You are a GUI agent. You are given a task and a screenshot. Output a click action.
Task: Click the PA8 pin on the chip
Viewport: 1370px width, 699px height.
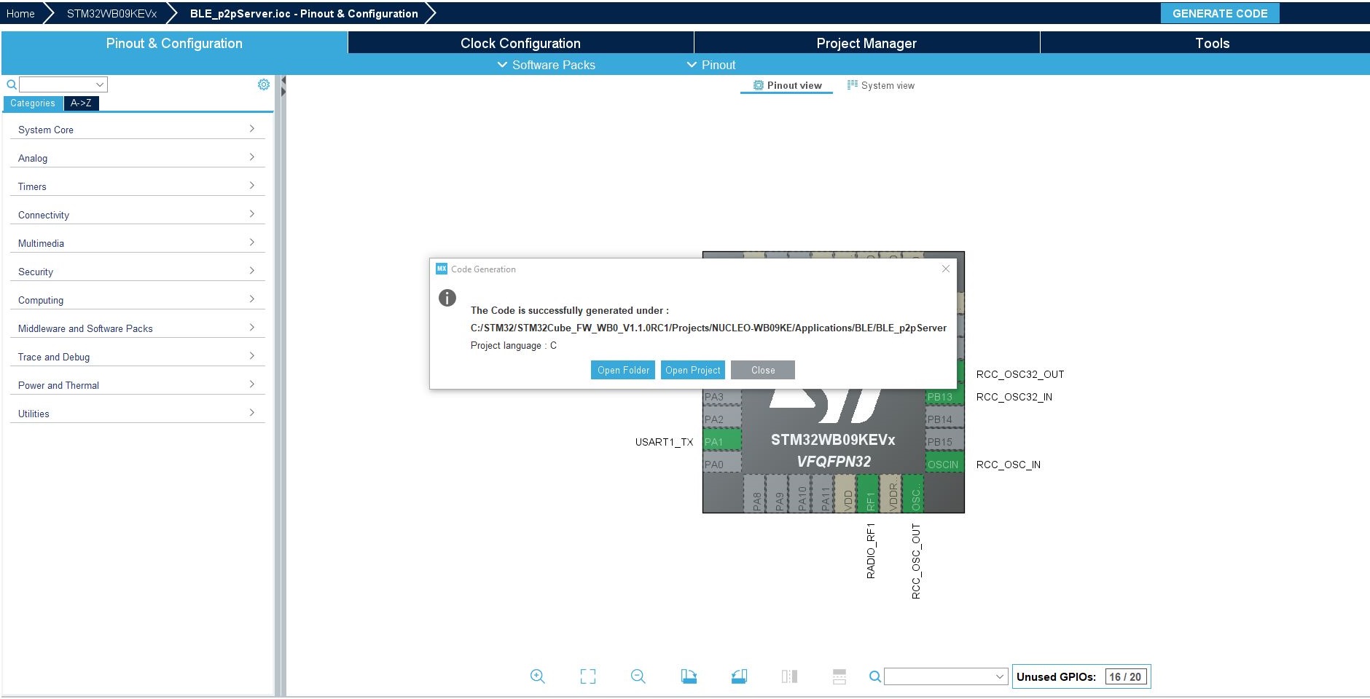pos(756,494)
